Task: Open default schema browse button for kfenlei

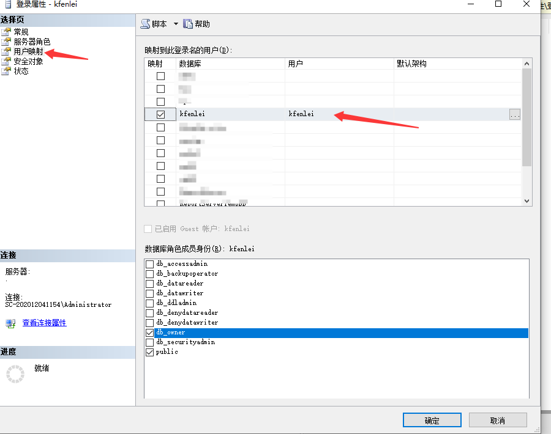Action: [x=514, y=114]
